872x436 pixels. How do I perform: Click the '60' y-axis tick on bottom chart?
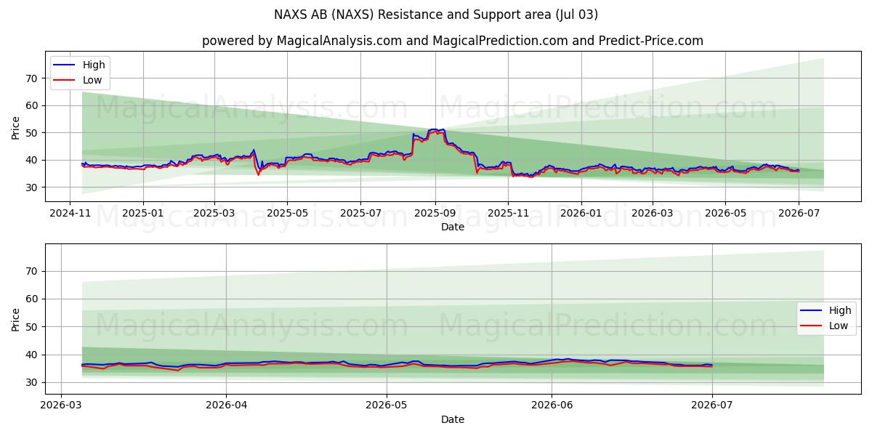(32, 299)
